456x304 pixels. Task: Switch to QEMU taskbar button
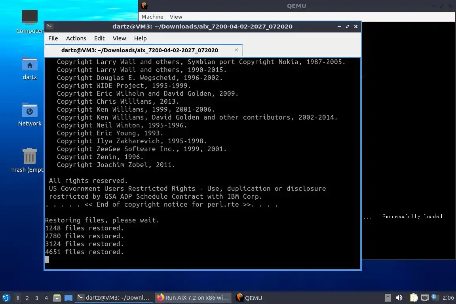[x=249, y=298]
